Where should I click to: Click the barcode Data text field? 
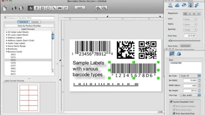185,67
